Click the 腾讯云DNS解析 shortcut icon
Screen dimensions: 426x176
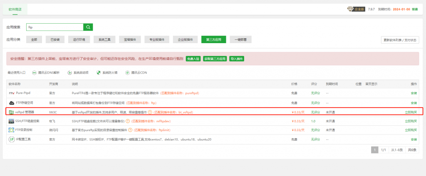34,73
